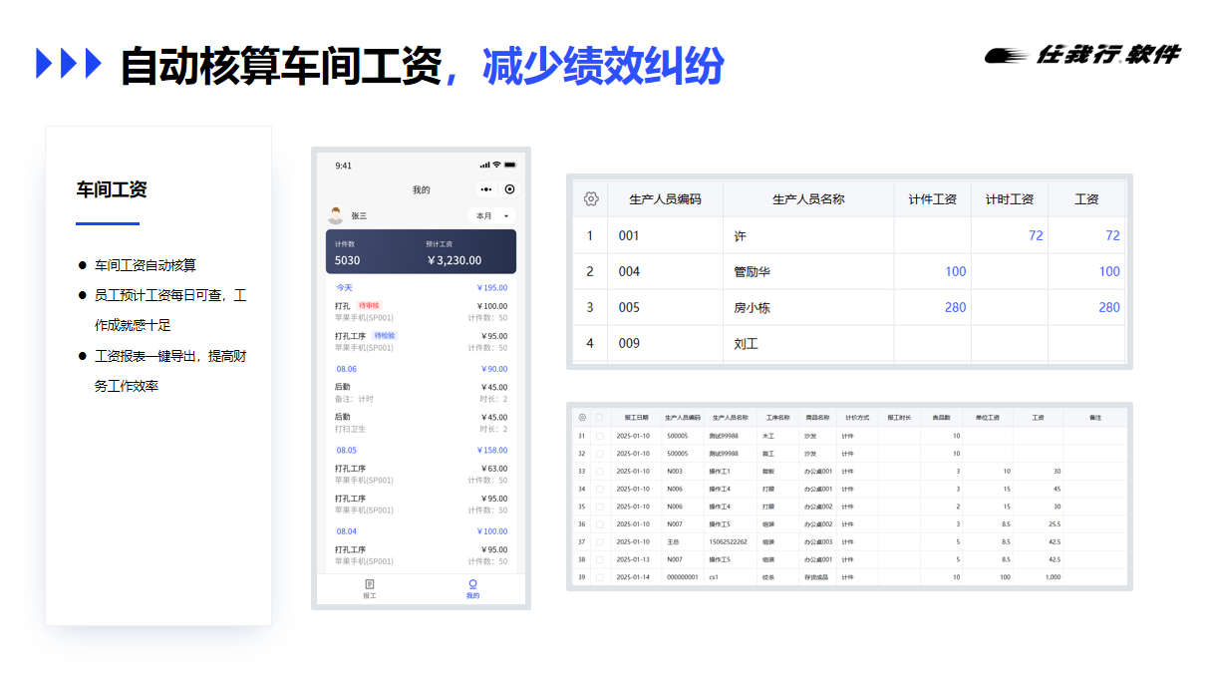Tap the mini-program close circle icon
The image size is (1209, 679).
pos(509,189)
